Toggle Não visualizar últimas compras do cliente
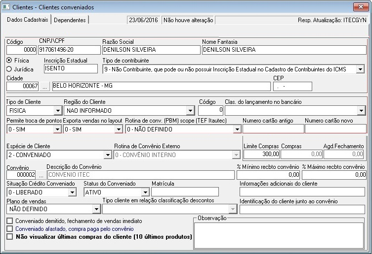Image resolution: width=372 pixels, height=254 pixels. click(9, 237)
